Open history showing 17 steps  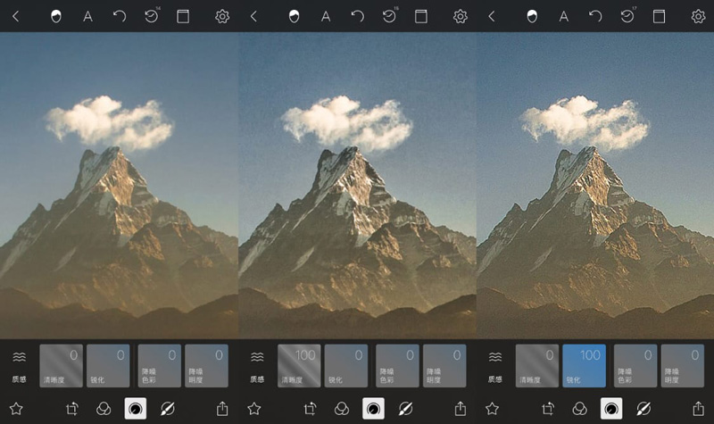point(627,16)
